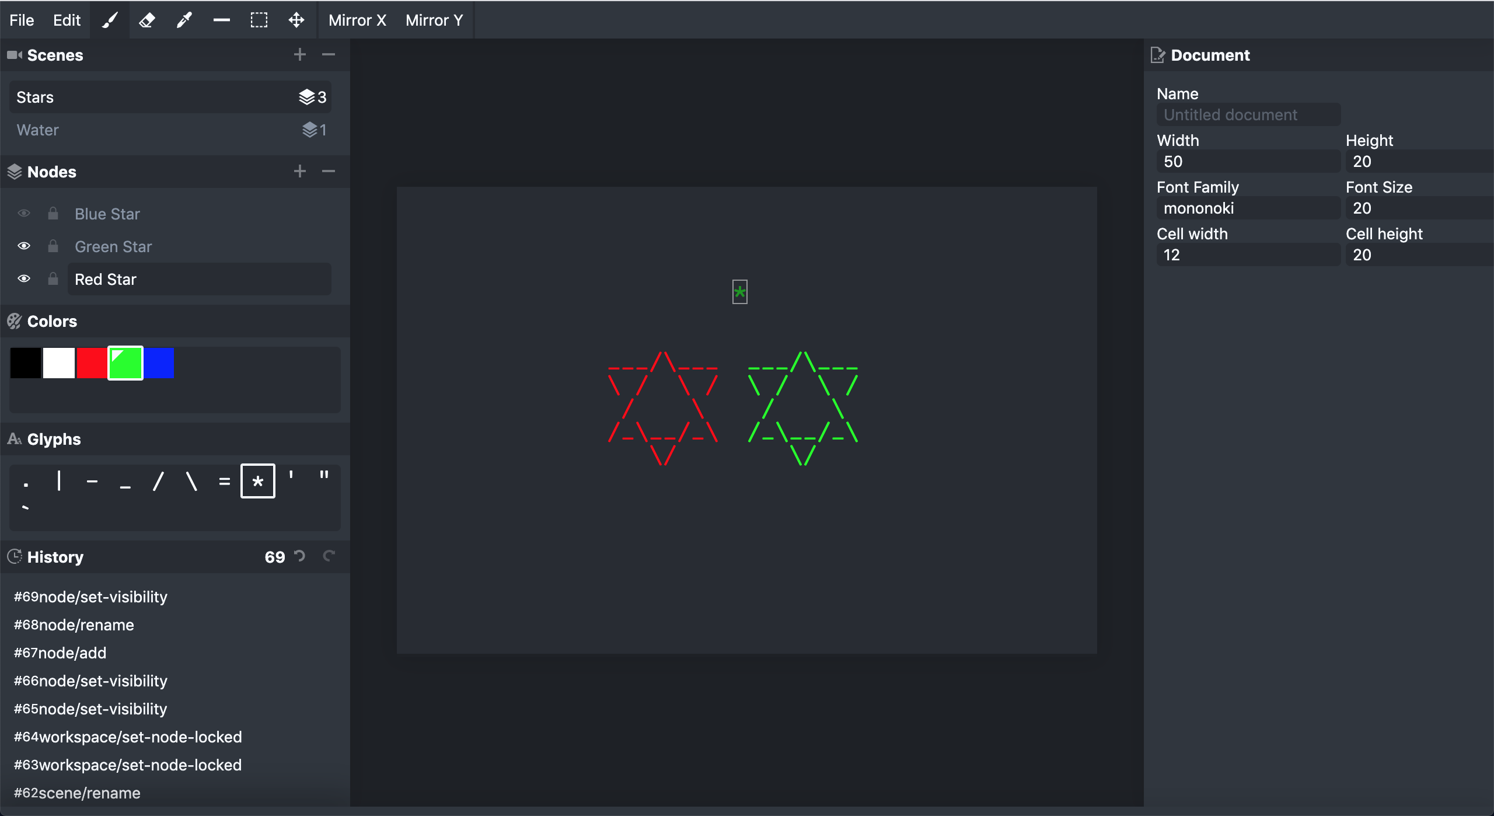Toggle lock on Red Star node
The width and height of the screenshot is (1494, 816).
[53, 279]
